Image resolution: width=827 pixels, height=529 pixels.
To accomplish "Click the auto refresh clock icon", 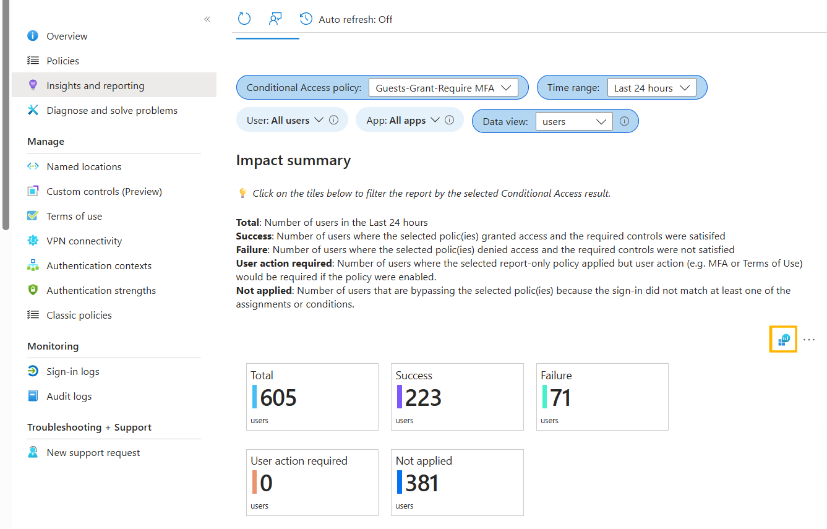I will [x=306, y=19].
